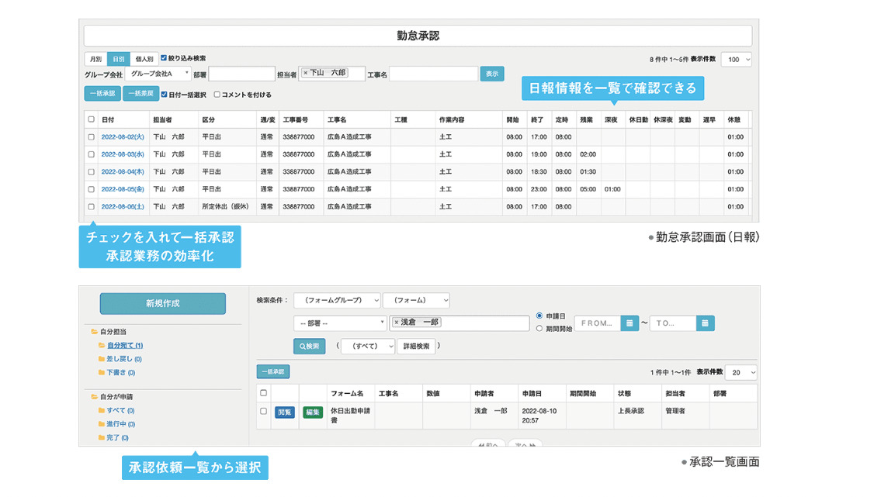Open the 差し戻し (0) folder

pyautogui.click(x=123, y=359)
